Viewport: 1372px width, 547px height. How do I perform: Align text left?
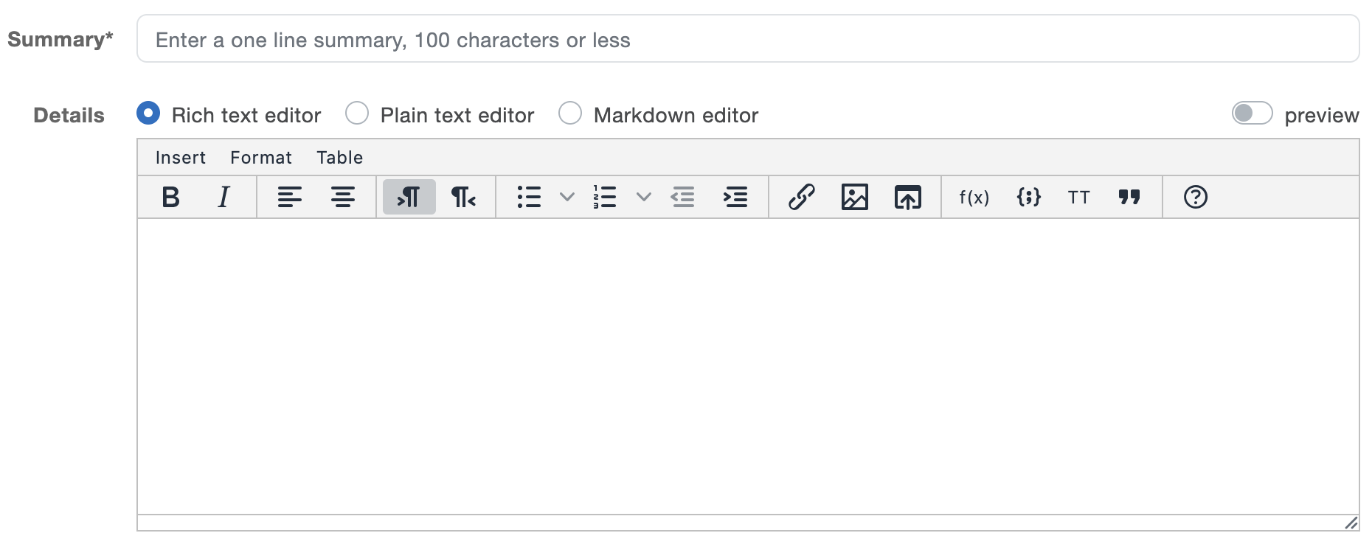pyautogui.click(x=290, y=197)
